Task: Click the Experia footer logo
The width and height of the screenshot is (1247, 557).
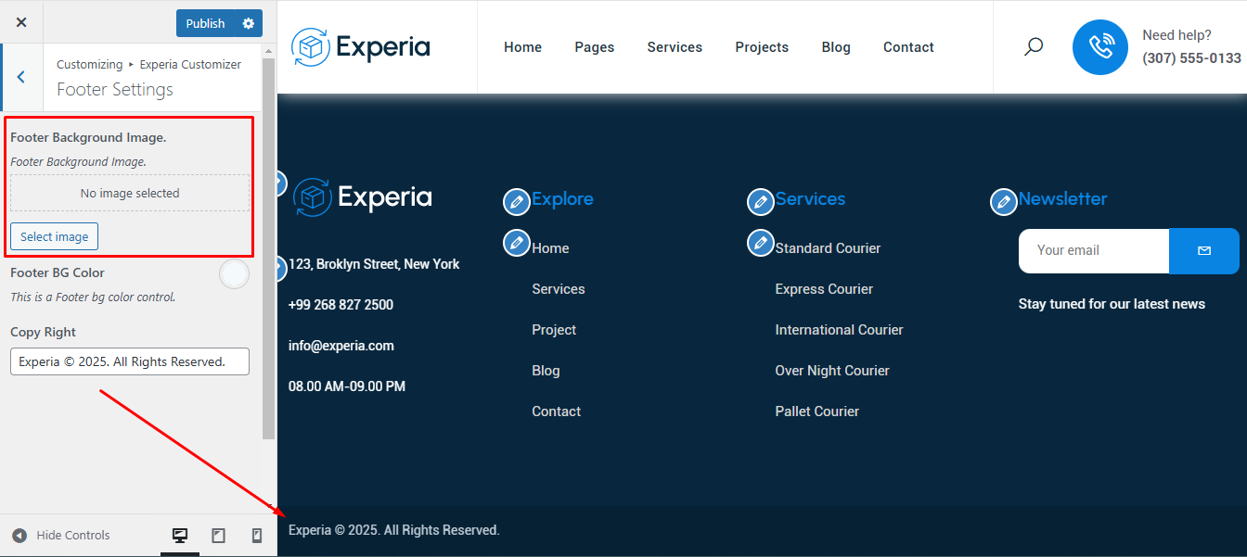Action: coord(363,197)
